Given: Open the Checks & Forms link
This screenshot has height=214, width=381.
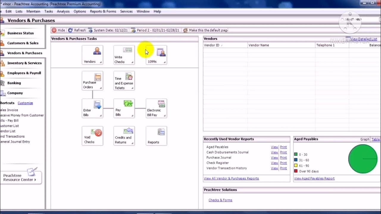Looking at the screenshot, I should (x=220, y=200).
